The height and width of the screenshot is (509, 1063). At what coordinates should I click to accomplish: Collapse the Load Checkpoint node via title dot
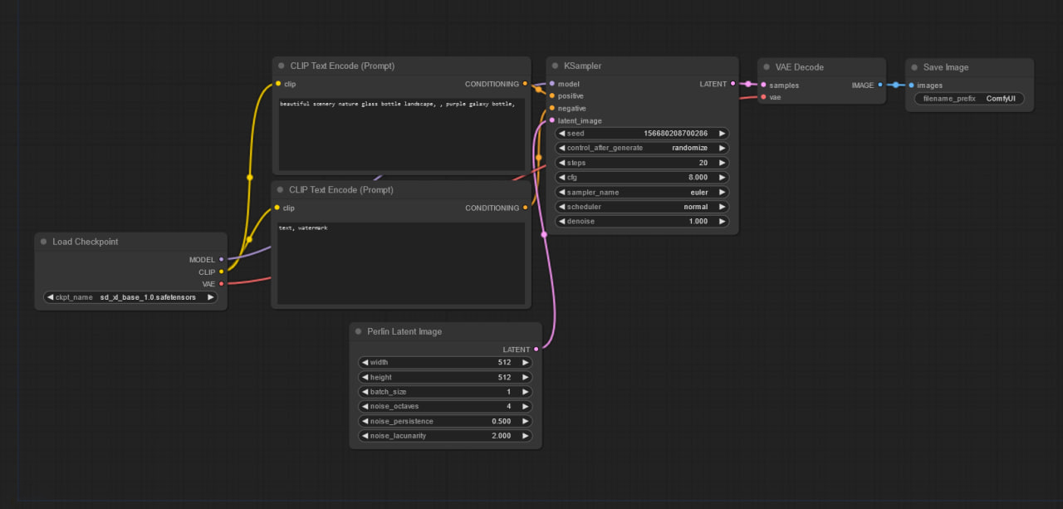click(43, 242)
